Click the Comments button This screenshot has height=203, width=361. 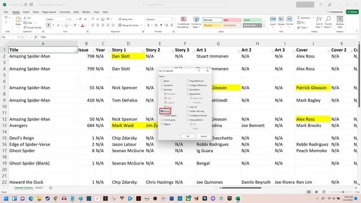(x=335, y=12)
